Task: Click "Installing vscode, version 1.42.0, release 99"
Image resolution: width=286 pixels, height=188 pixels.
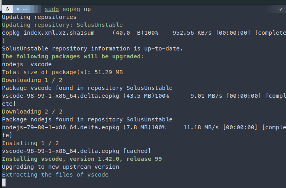Action: coord(82,159)
